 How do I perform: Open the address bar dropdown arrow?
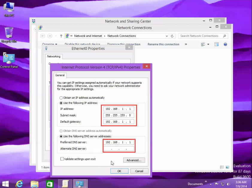coord(167,36)
